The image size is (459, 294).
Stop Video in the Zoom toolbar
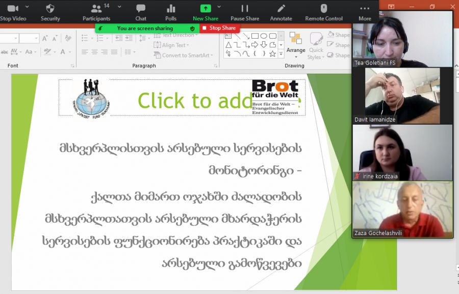click(x=13, y=13)
